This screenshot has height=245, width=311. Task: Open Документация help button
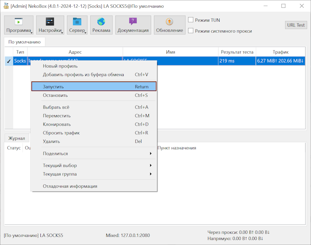pos(133,25)
